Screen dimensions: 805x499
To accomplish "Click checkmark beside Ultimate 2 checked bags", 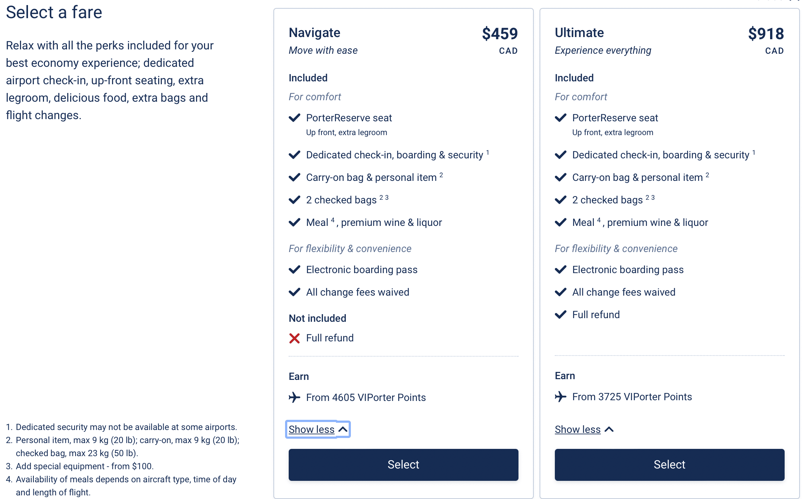I will (x=560, y=200).
